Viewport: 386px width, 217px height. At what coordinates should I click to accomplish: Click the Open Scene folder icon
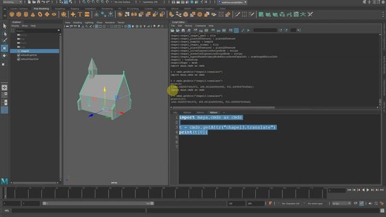tap(34, 2)
